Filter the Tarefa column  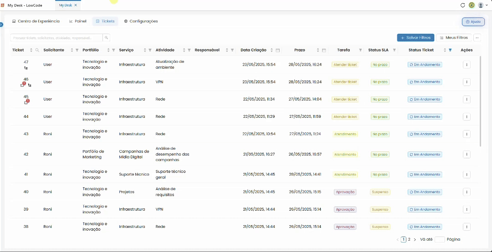click(x=360, y=50)
